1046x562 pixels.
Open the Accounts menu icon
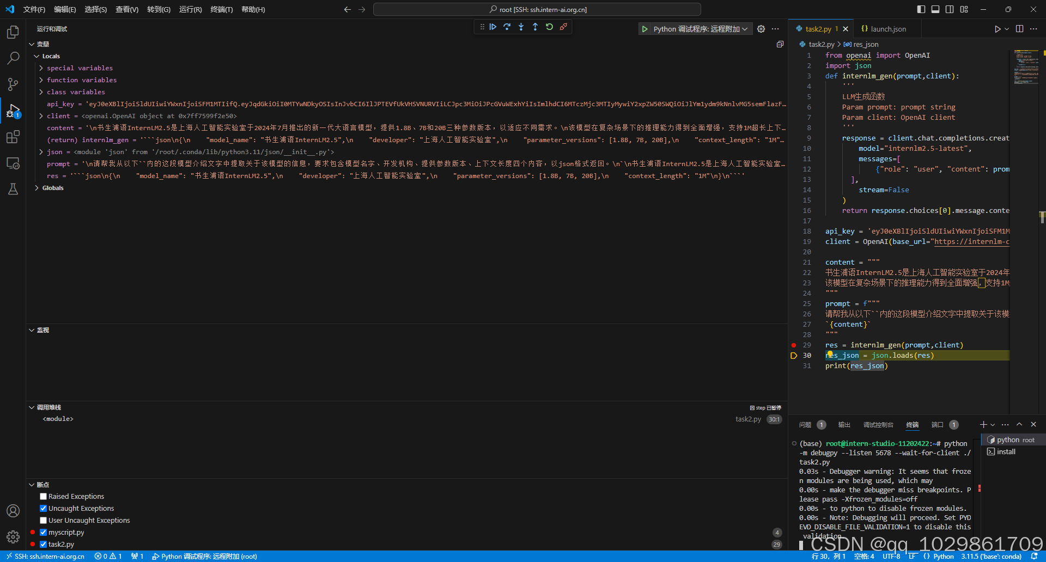click(13, 511)
